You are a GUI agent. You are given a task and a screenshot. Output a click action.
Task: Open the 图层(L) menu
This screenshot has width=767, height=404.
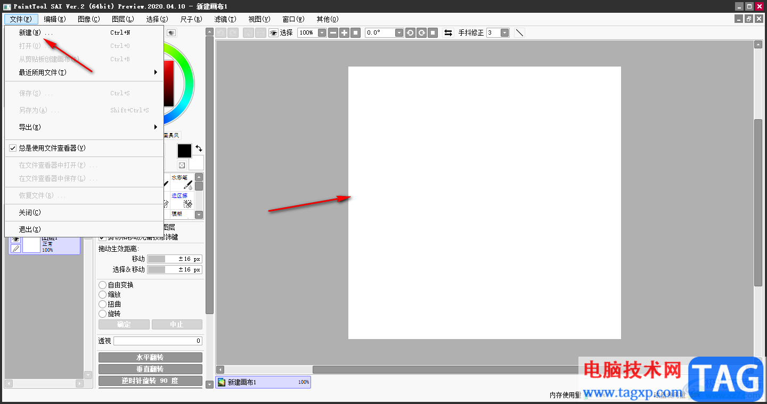coord(123,19)
